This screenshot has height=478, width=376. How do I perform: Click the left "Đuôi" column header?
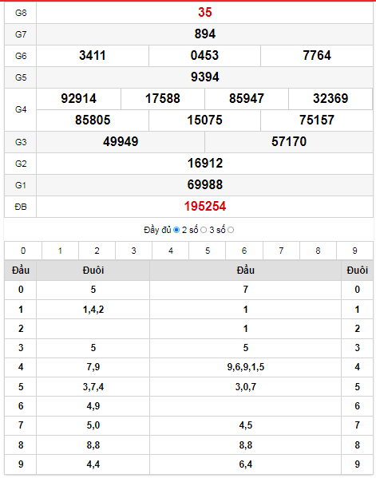pos(93,271)
